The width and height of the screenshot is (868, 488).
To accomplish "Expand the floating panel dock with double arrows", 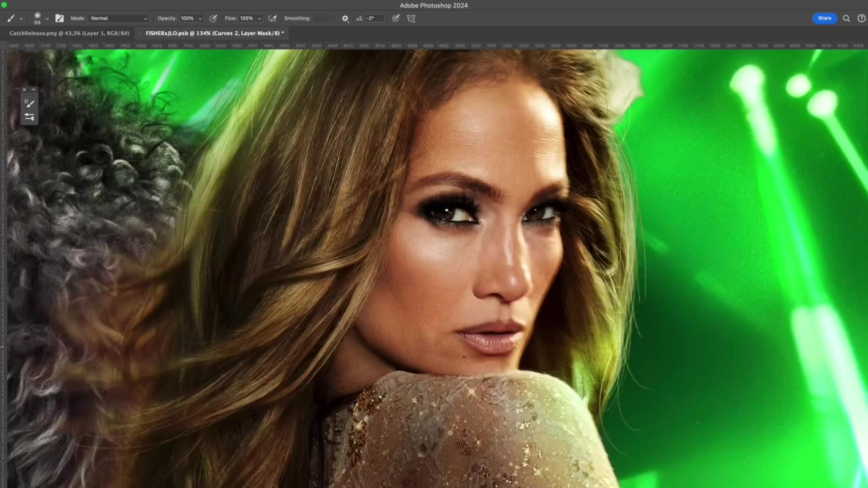I will click(33, 89).
